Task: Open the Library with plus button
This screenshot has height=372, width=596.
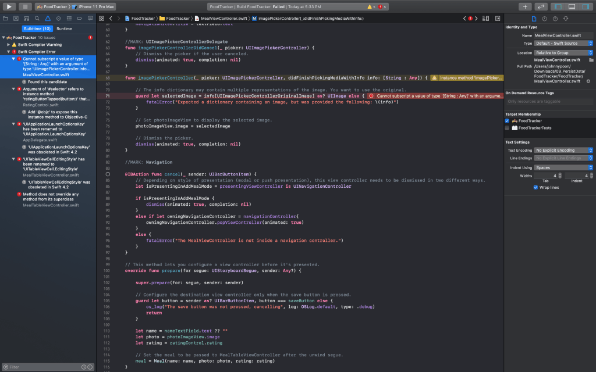Action: point(525,6)
